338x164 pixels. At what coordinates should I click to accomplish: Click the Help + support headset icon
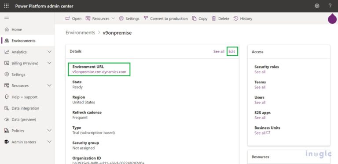point(7,97)
